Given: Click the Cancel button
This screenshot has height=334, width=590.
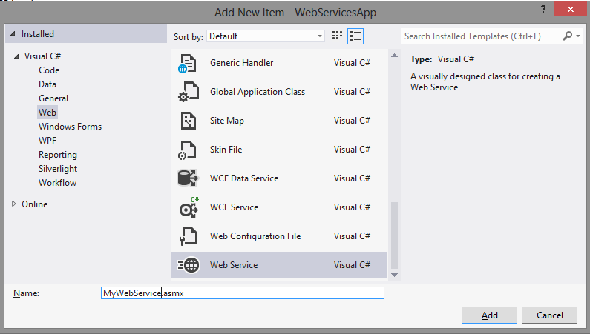Looking at the screenshot, I should pos(549,315).
